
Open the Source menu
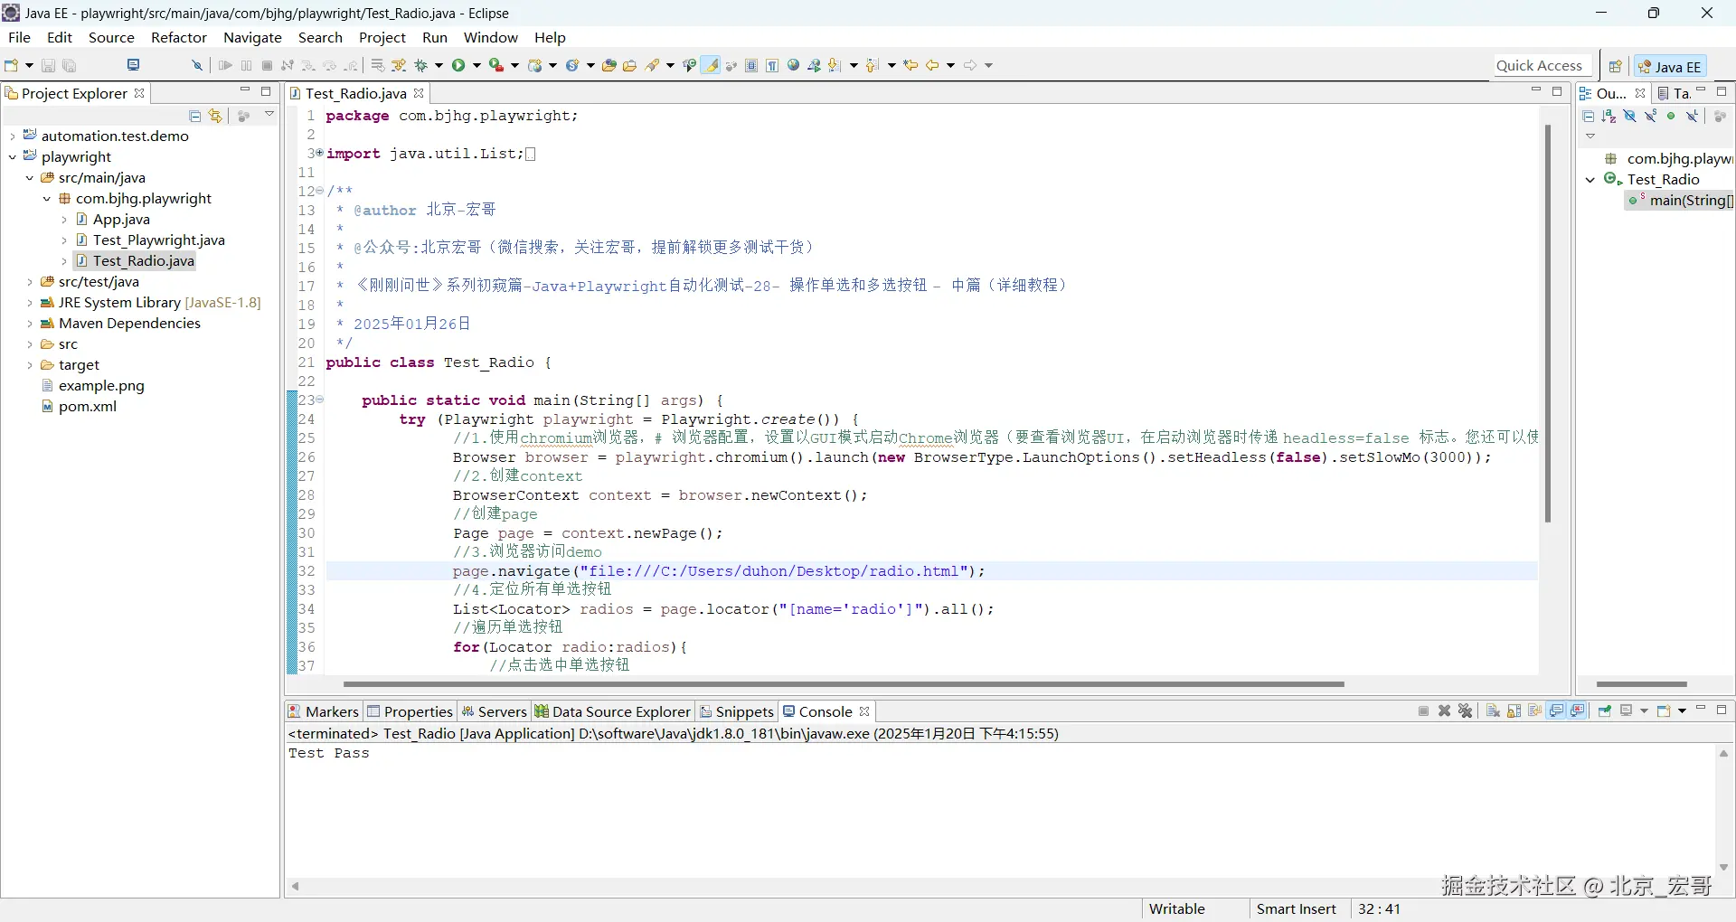(111, 37)
